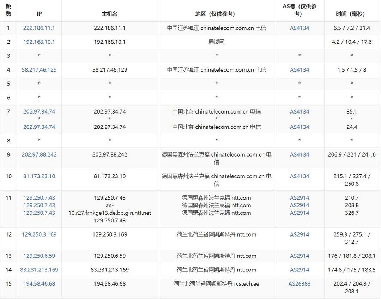Select hostname text 202.97.88.242
The width and height of the screenshot is (381, 299).
click(x=110, y=154)
